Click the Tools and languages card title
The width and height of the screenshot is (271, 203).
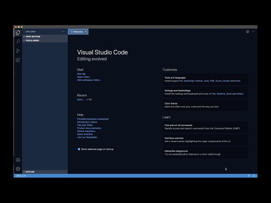(175, 78)
